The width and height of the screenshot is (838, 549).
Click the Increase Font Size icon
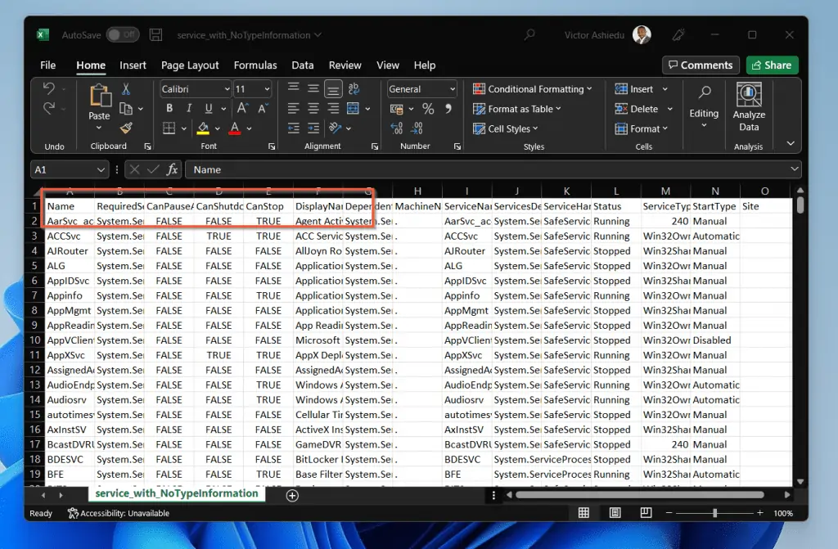(242, 109)
